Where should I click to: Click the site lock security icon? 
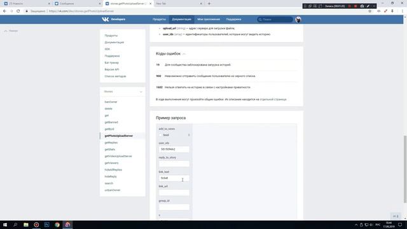[x=27, y=11]
